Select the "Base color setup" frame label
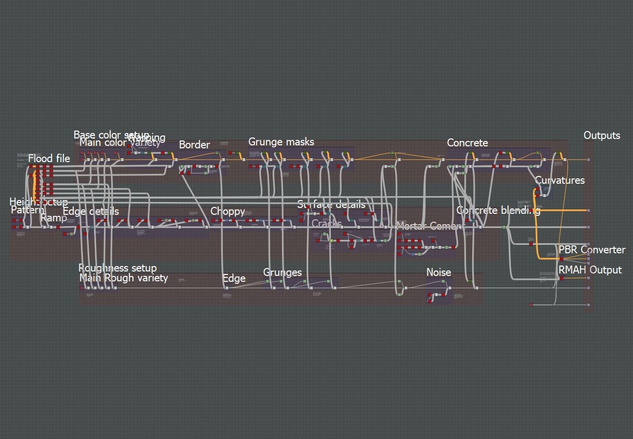The image size is (633, 439). [x=111, y=135]
